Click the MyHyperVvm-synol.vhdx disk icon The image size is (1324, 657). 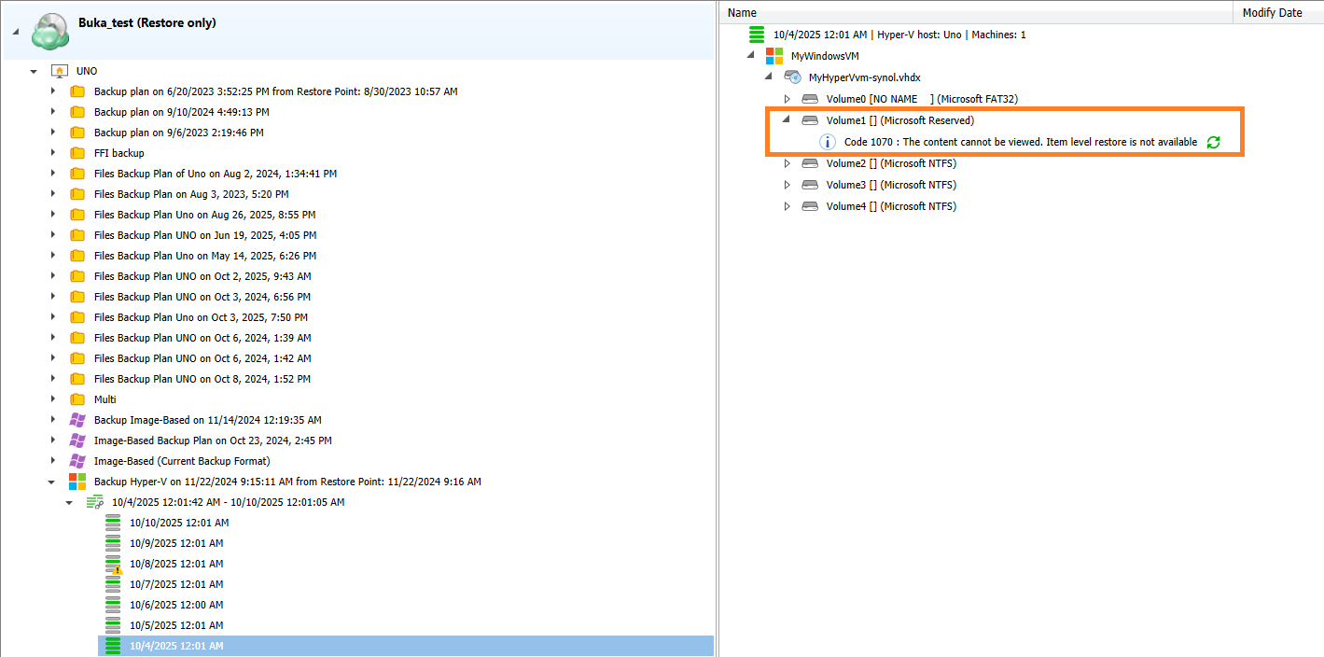pyautogui.click(x=792, y=77)
